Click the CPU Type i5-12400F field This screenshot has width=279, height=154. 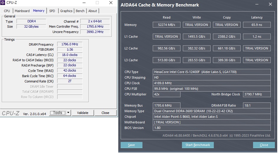212,72
